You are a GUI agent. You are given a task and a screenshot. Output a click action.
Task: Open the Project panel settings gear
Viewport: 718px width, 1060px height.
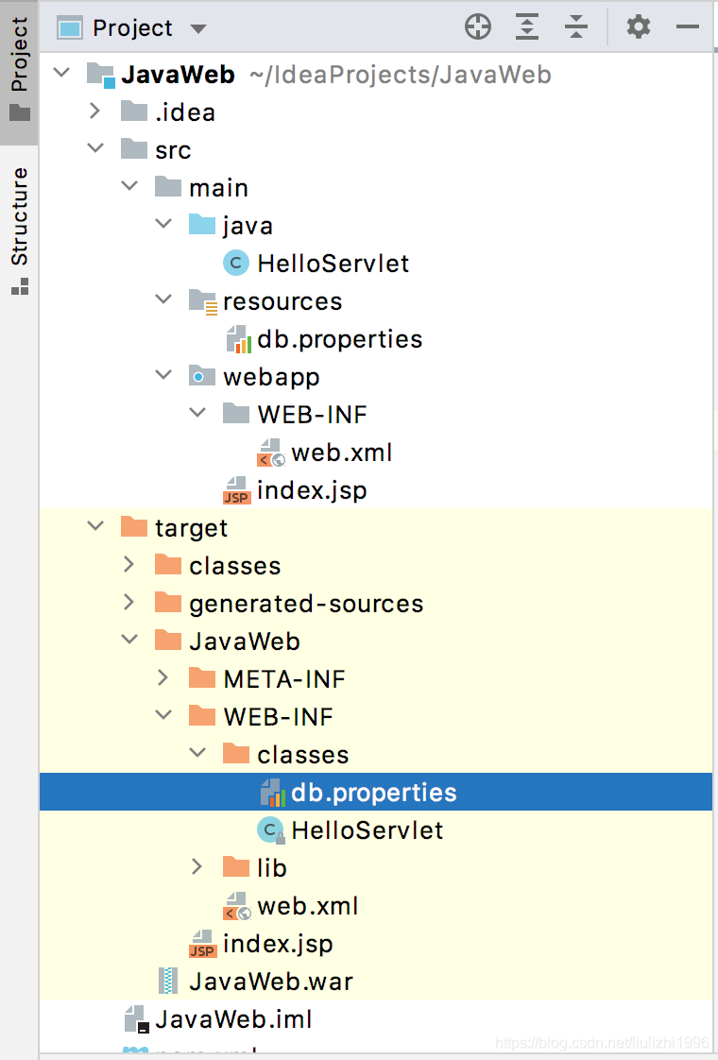[x=638, y=27]
